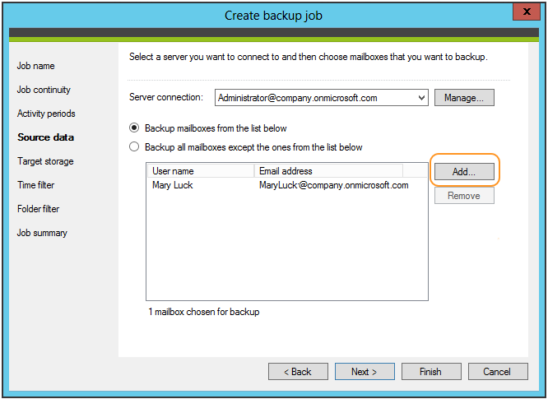This screenshot has height=399, width=548.
Task: Open the Time filter step
Action: tap(36, 185)
